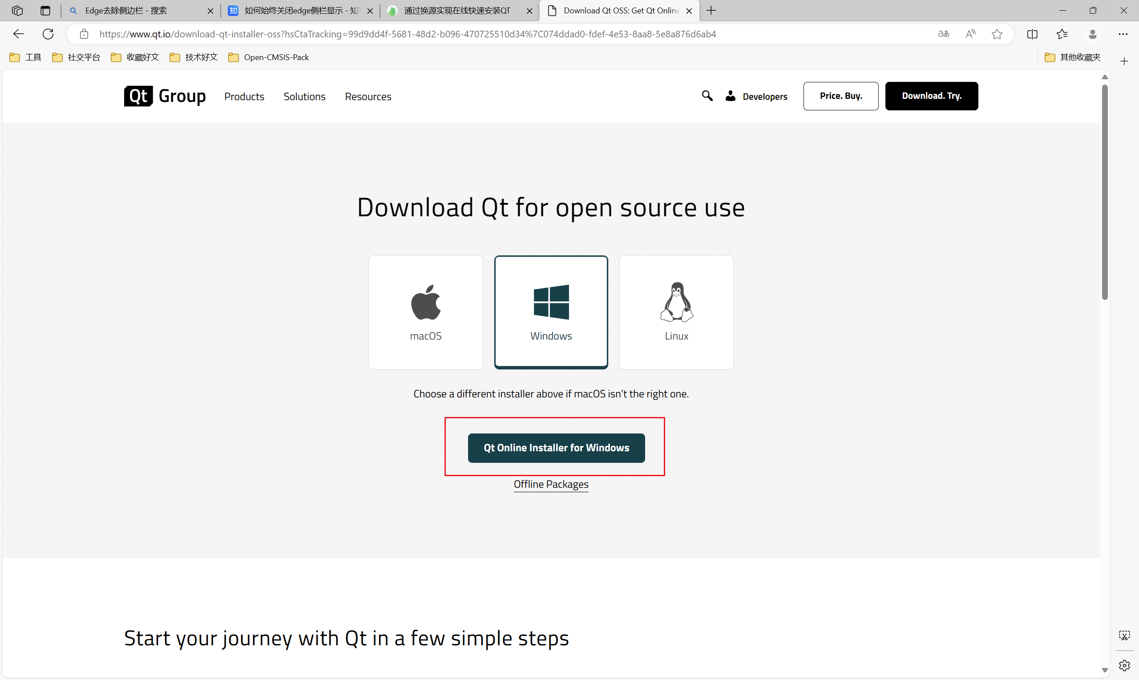Toggle Edge split screen icon

pyautogui.click(x=1032, y=34)
